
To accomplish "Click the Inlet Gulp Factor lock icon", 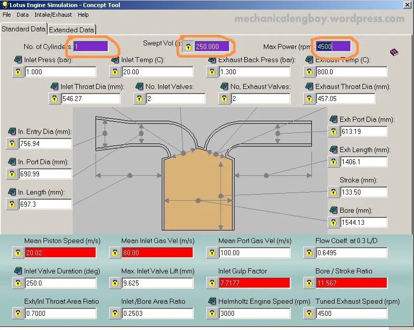I will click(x=212, y=284).
